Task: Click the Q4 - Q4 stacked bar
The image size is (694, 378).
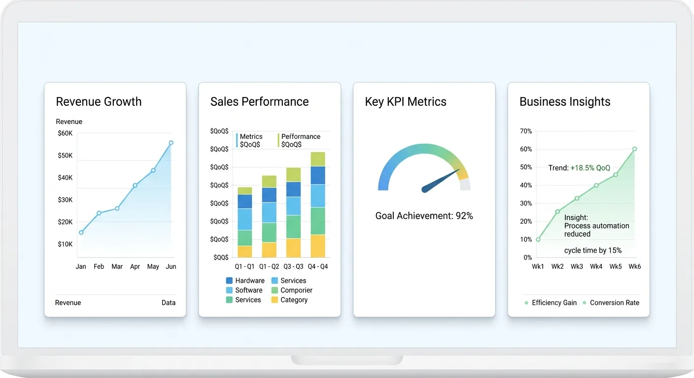Action: pos(318,205)
